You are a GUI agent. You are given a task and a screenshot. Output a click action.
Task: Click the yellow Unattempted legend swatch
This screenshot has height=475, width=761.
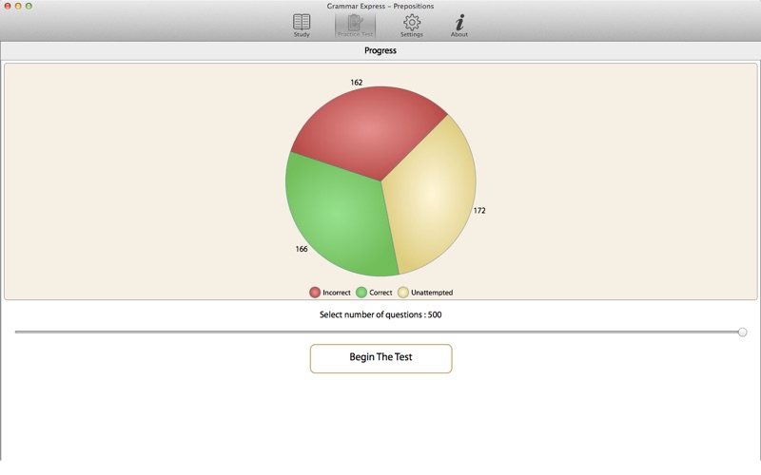coord(403,293)
